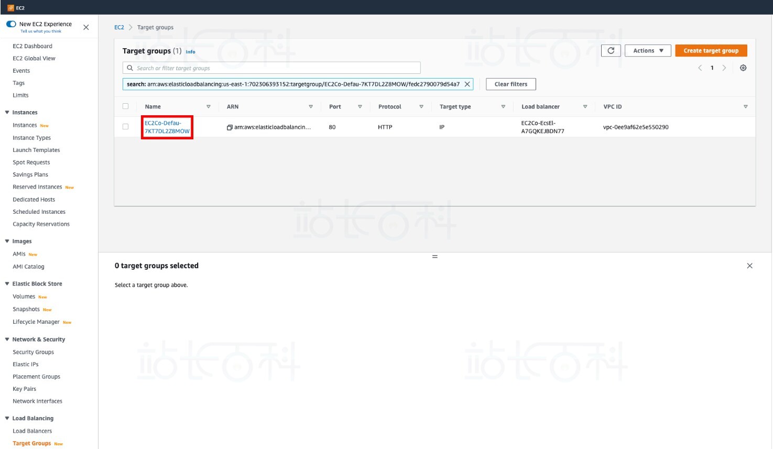Open Capacity Reservations page
The width and height of the screenshot is (773, 449).
[x=41, y=224]
